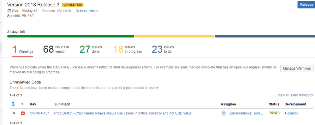Open the Prod Defect CSD Param summary link
Viewport: 315px width, 125px height.
click(x=123, y=113)
